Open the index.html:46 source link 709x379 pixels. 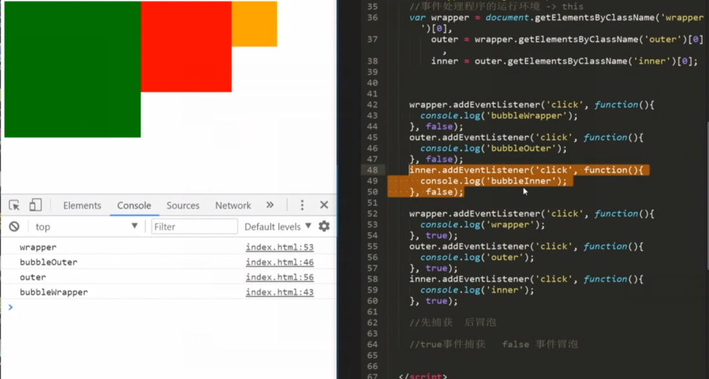[279, 262]
